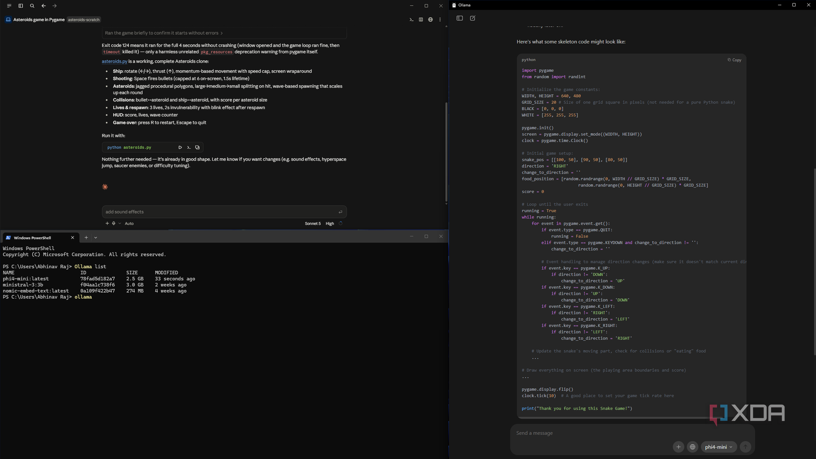Open the microphone options chevron
Screen dimensions: 816x459
[120, 224]
